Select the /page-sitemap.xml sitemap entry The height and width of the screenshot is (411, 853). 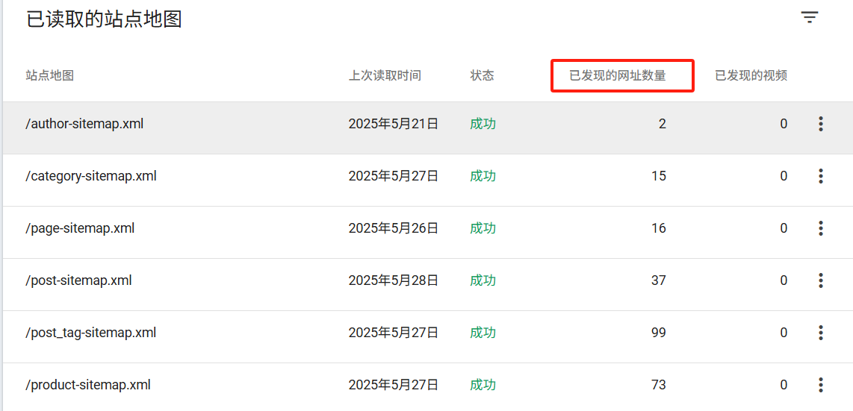tap(80, 228)
